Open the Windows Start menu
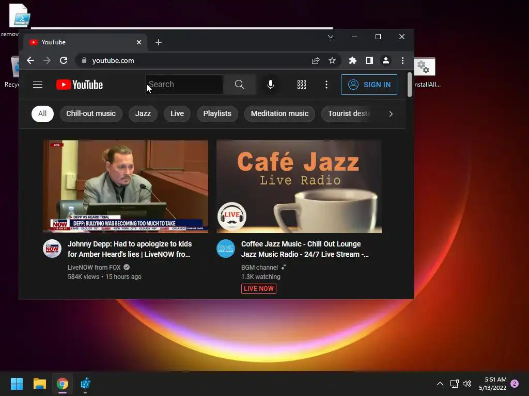The image size is (529, 396). (x=17, y=384)
